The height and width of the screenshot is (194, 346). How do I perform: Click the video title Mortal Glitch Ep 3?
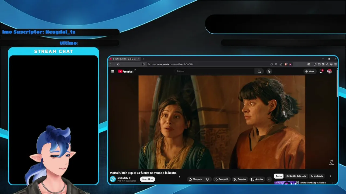[143, 173]
